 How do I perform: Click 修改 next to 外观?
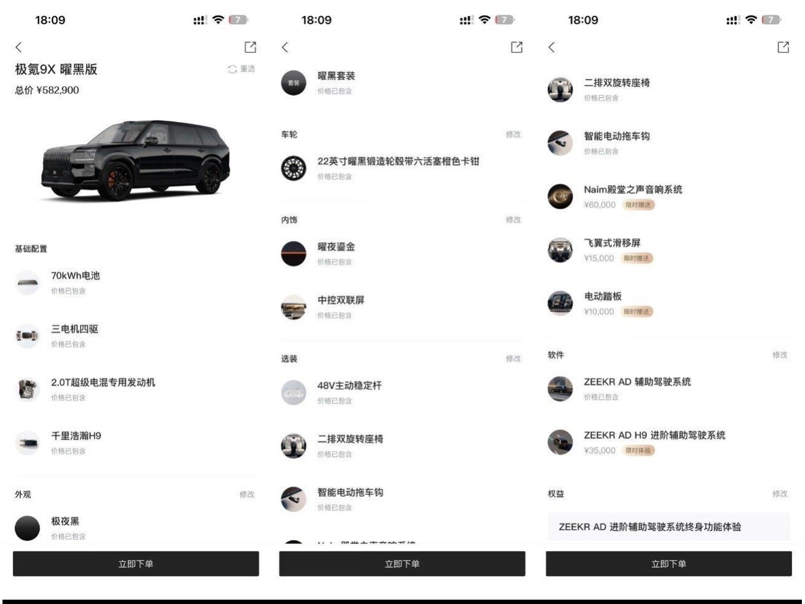[x=247, y=494]
